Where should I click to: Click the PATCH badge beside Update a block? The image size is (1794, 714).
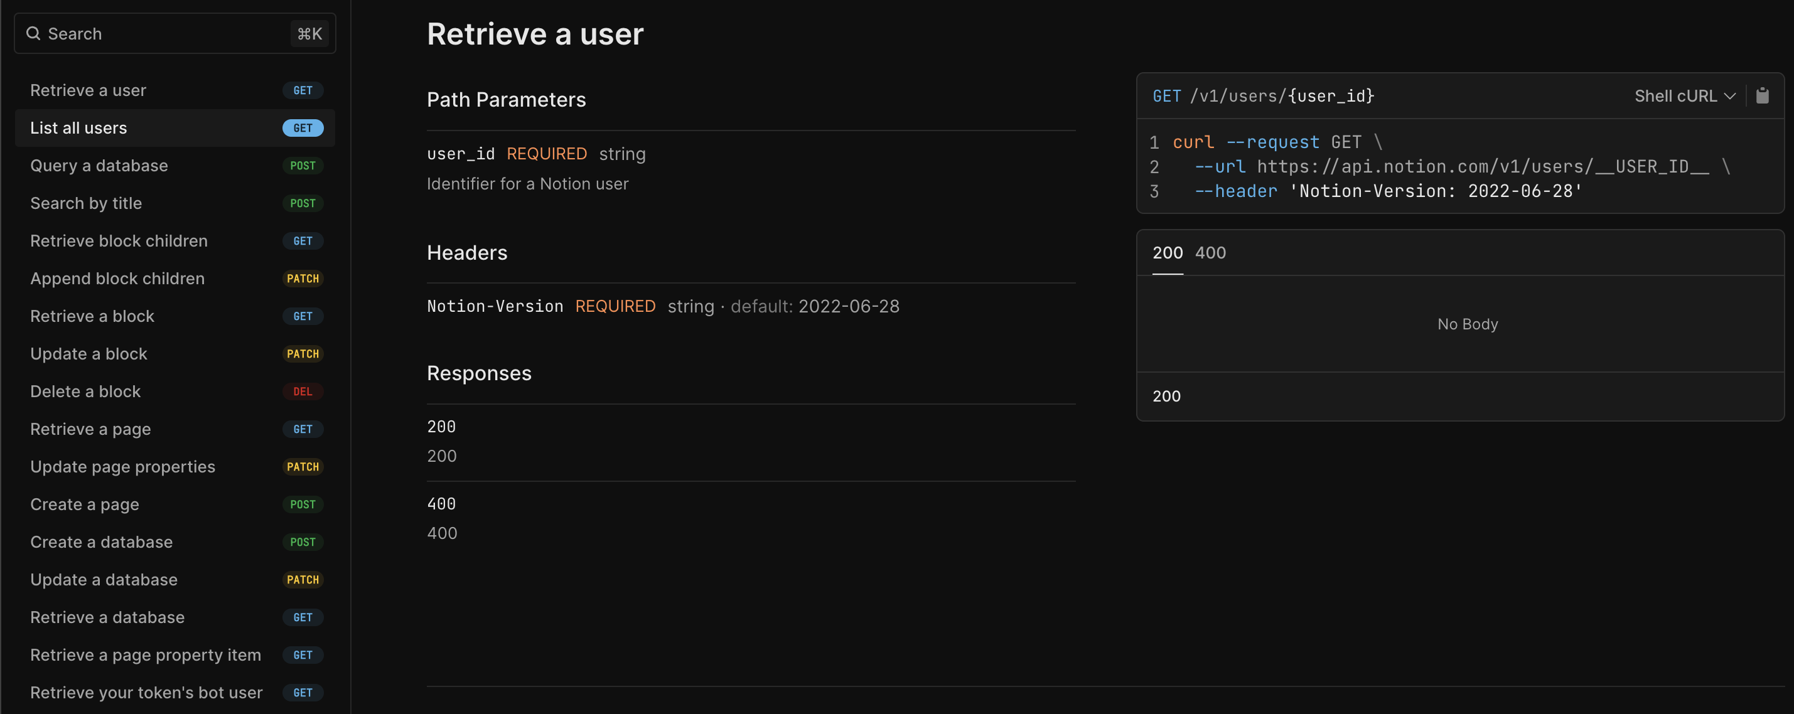pos(303,353)
